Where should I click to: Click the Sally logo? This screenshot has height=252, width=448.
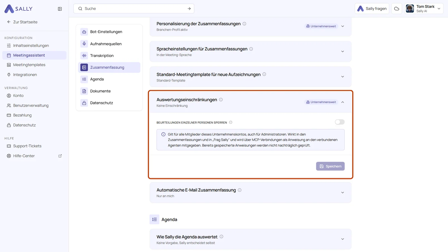[18, 9]
